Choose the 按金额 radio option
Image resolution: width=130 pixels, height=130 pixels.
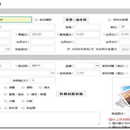point(23,108)
